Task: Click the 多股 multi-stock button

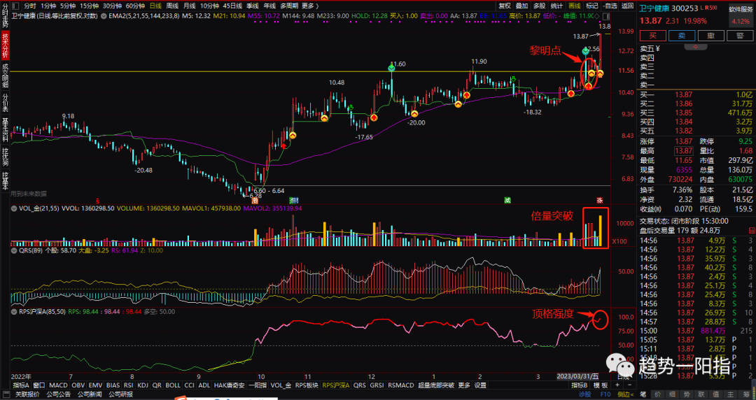Action: (540, 6)
